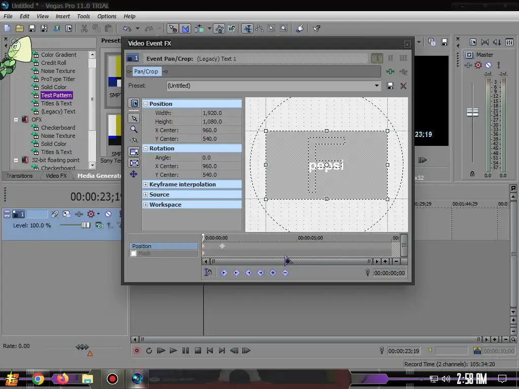
Task: Select Normal Edit arrow tool in Pan/Crop
Action: [x=134, y=118]
